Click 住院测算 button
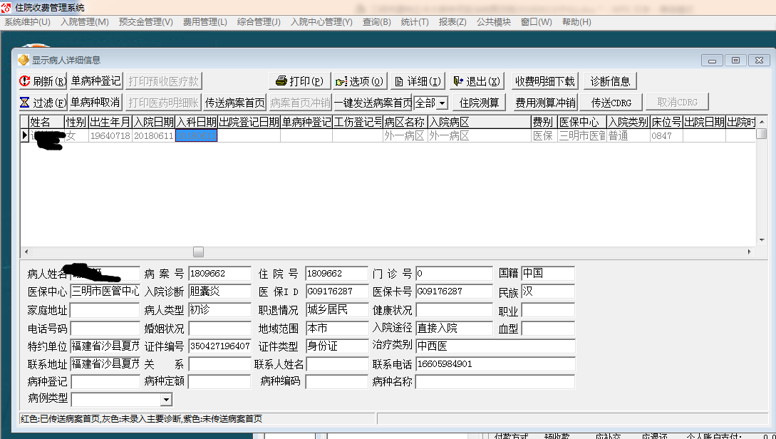Screen dimensions: 776x439 479,103
